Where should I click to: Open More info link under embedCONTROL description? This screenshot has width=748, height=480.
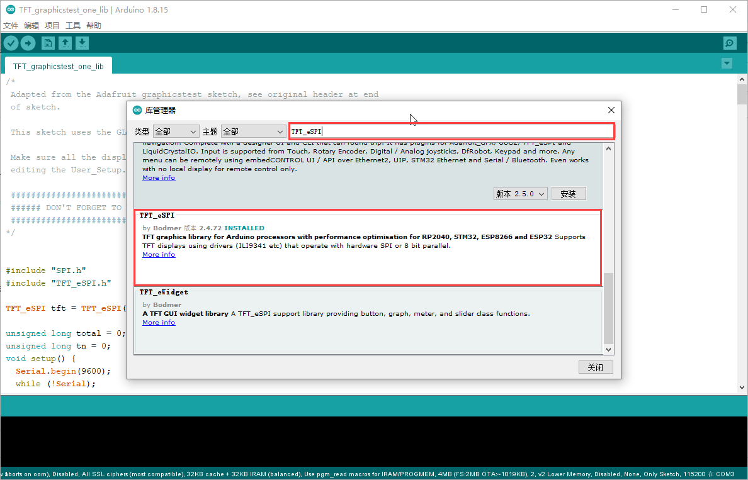(159, 178)
